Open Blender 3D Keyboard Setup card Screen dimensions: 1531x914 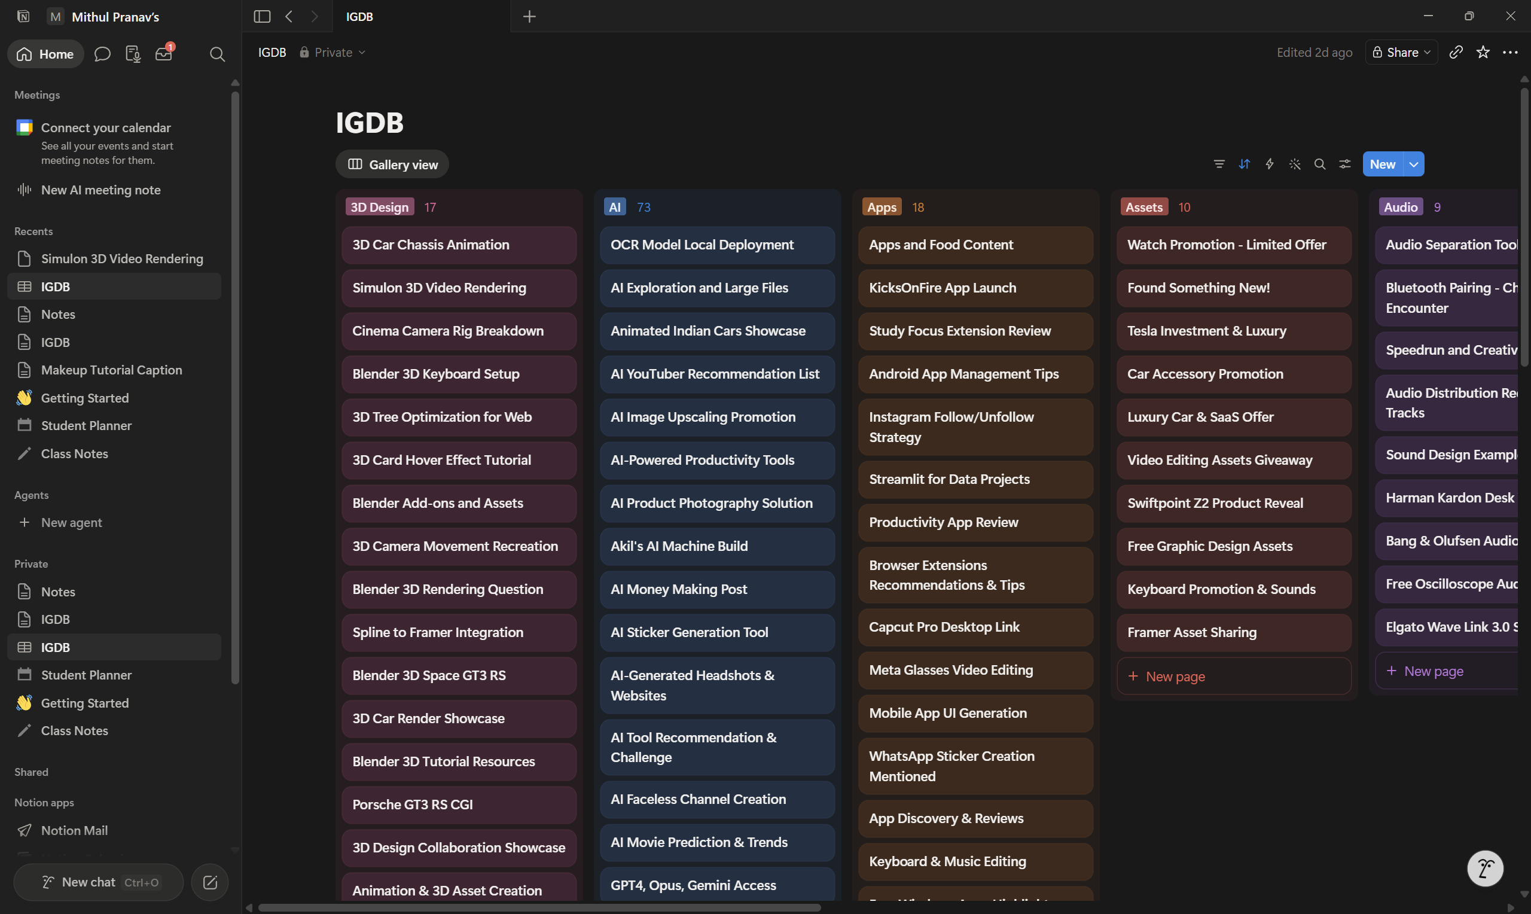coord(459,374)
